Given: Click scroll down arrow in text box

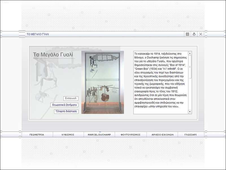Looking at the screenshot, I should [190, 112].
